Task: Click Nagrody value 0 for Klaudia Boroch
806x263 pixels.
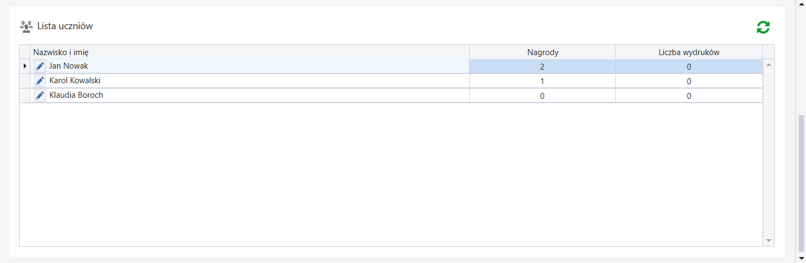Action: click(x=542, y=96)
